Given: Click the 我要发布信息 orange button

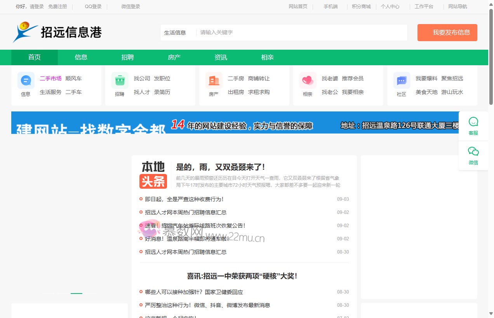Looking at the screenshot, I should pyautogui.click(x=447, y=33).
